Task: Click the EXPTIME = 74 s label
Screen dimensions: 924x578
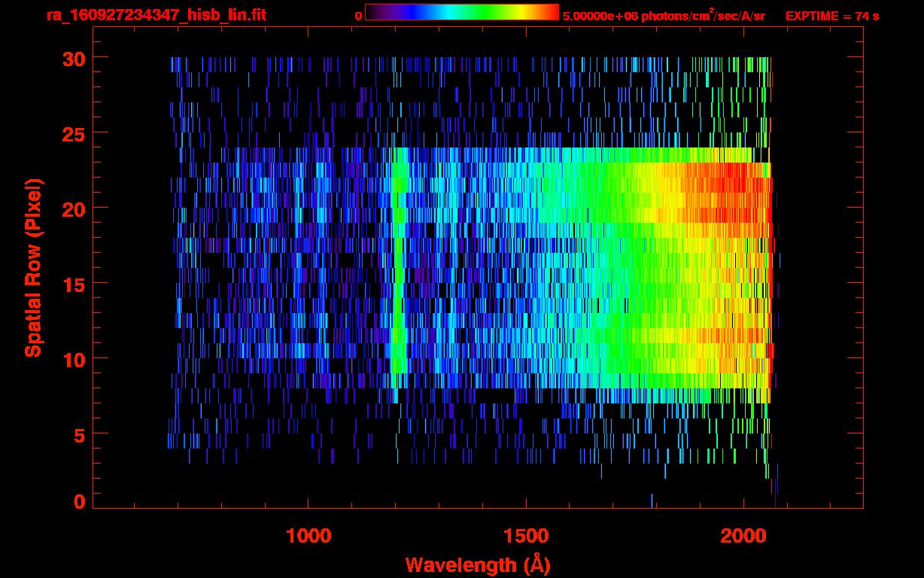Action: pos(832,15)
